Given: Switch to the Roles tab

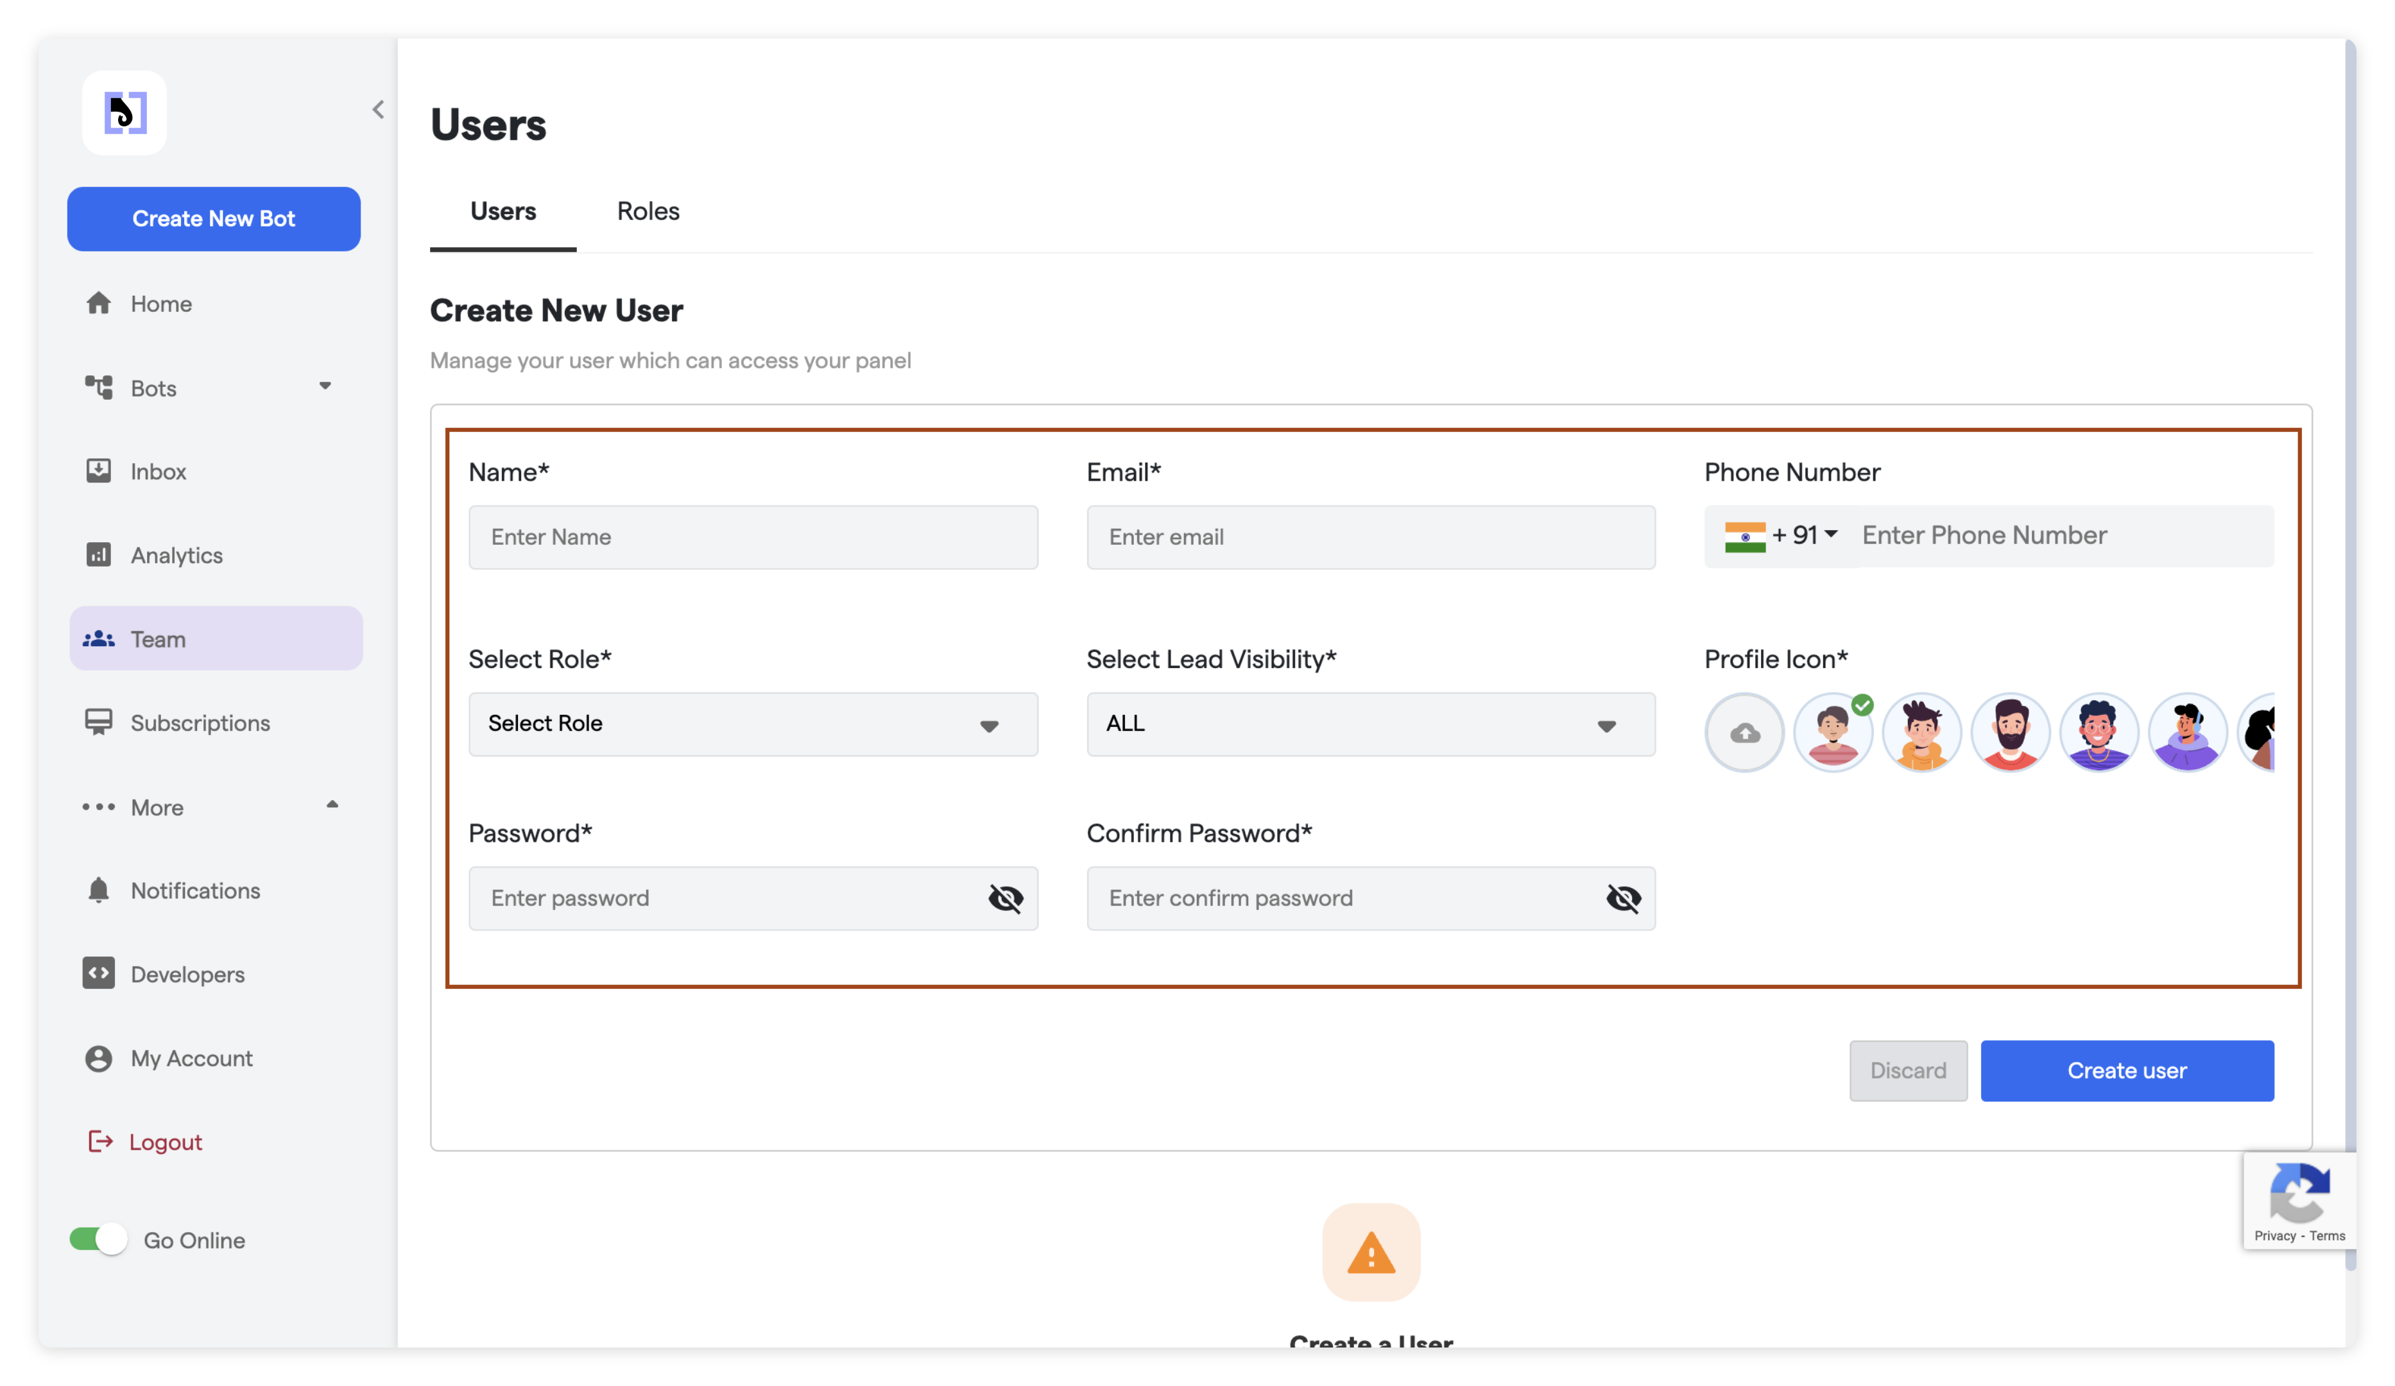Looking at the screenshot, I should pyautogui.click(x=648, y=211).
